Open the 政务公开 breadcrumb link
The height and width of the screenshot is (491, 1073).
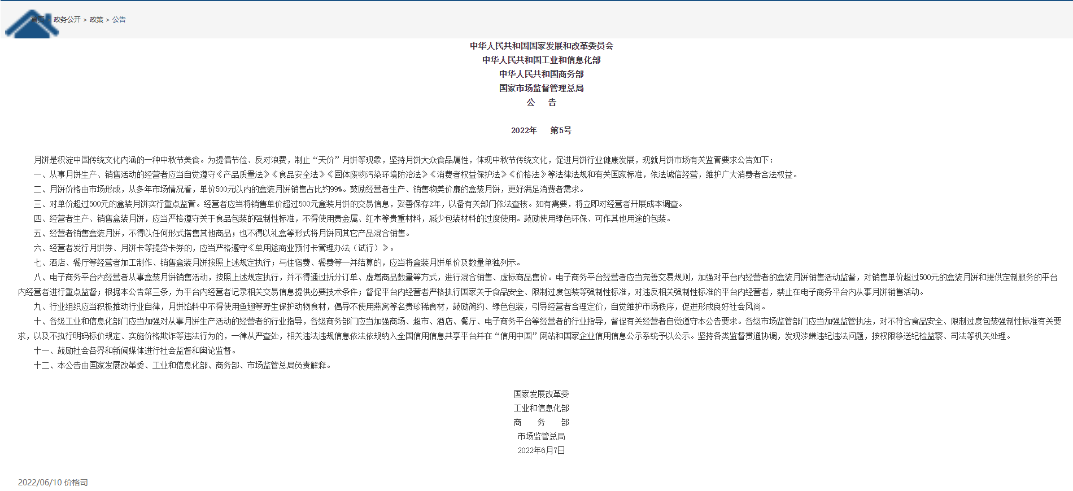point(67,20)
